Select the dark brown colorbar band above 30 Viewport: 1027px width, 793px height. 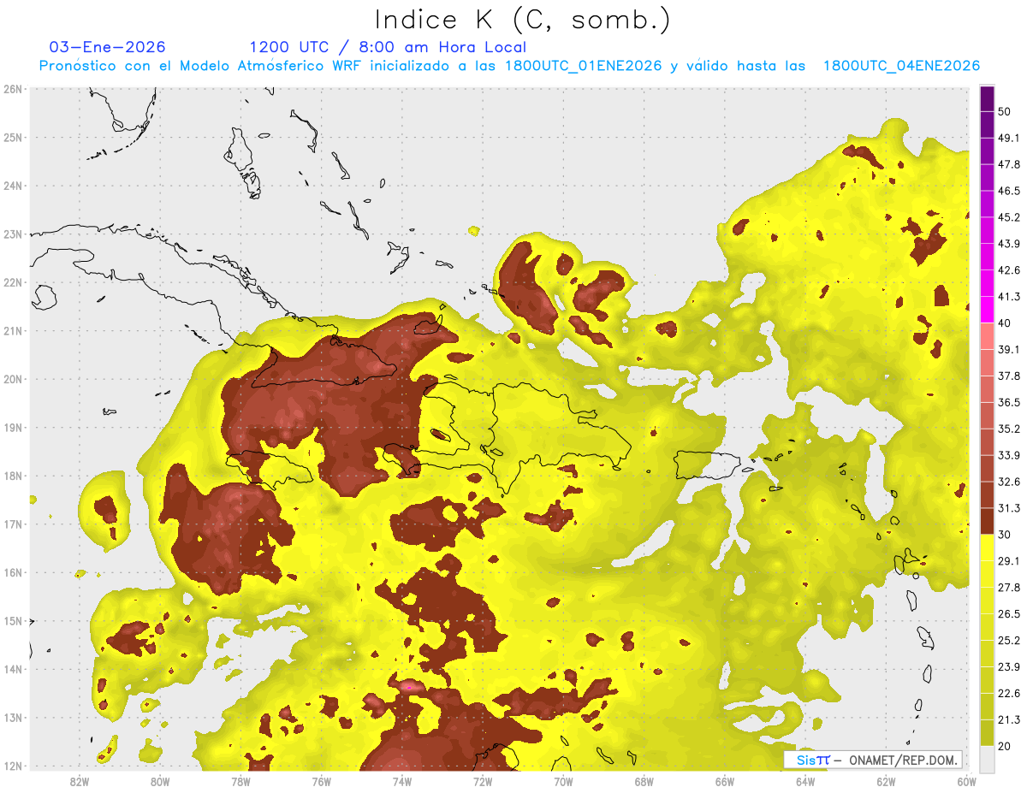987,521
